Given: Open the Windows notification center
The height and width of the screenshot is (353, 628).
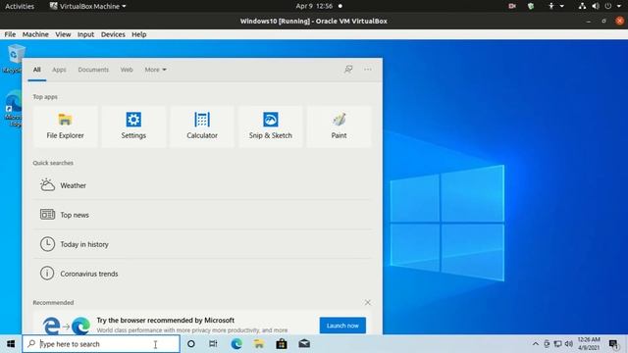Looking at the screenshot, I should pos(613,344).
